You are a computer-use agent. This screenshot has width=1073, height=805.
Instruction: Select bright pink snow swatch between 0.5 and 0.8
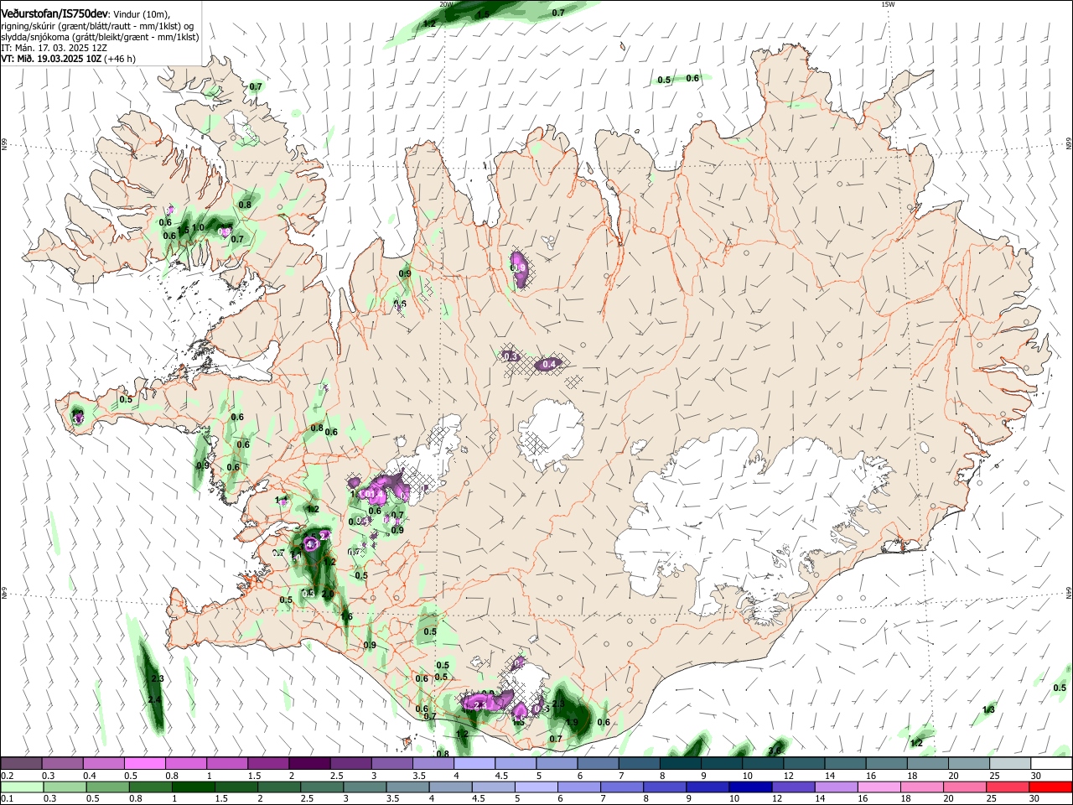145,763
